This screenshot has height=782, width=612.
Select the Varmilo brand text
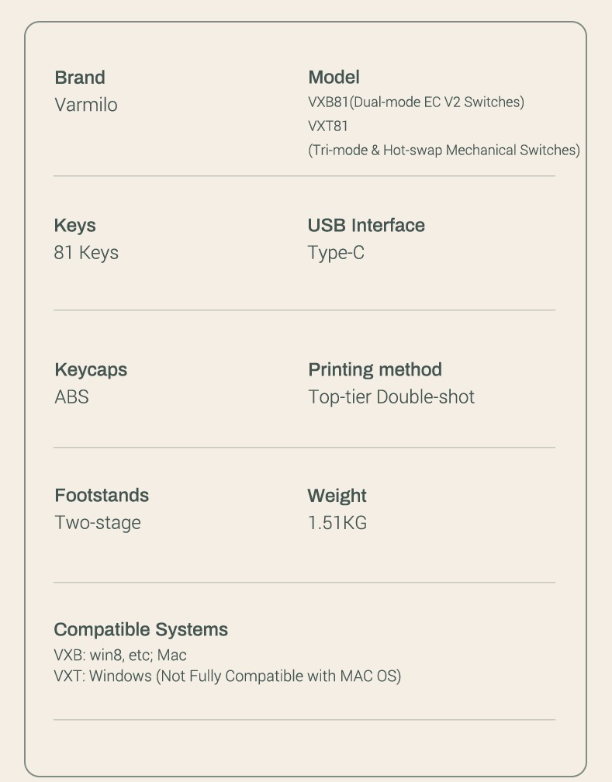tap(86, 105)
